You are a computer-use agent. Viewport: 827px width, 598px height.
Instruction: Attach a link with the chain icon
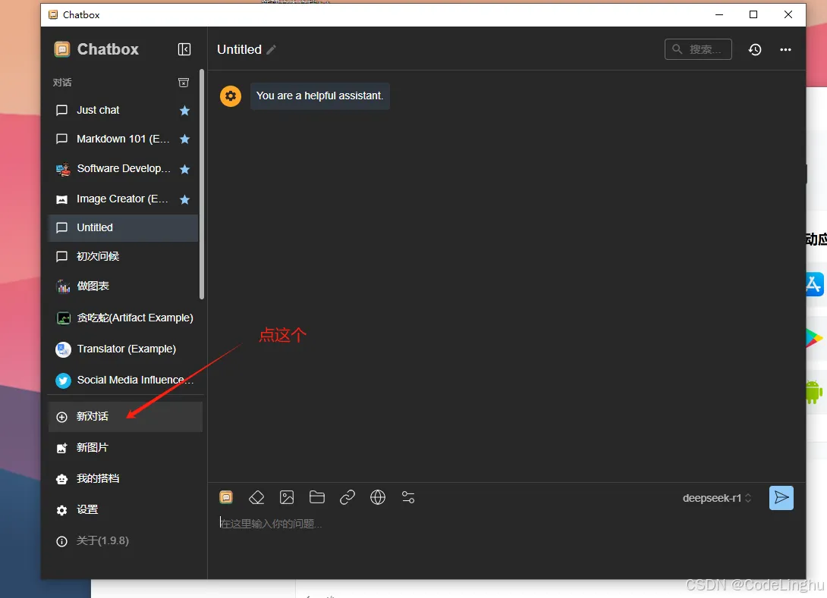point(347,497)
